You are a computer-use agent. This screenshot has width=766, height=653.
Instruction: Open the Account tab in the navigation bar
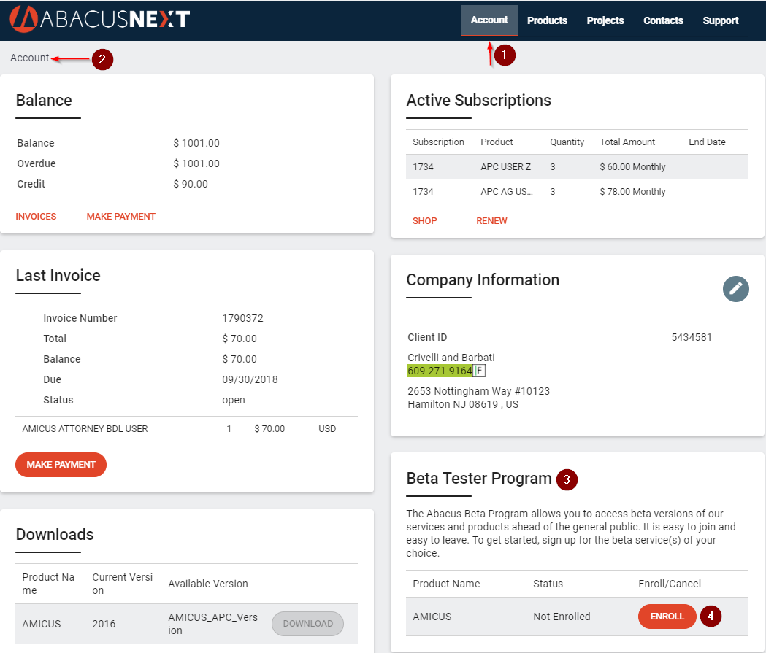489,20
